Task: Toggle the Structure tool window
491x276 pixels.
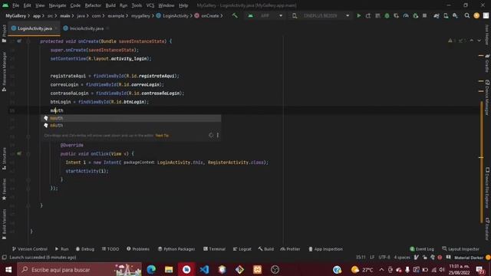Action: pos(4,159)
